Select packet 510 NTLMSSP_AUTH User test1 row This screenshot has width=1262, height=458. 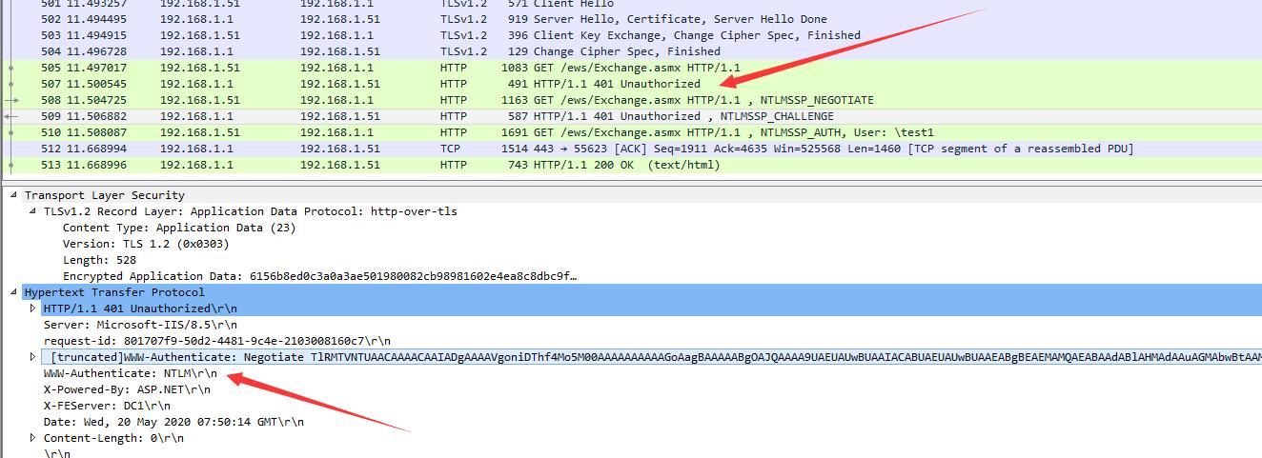coord(631,132)
